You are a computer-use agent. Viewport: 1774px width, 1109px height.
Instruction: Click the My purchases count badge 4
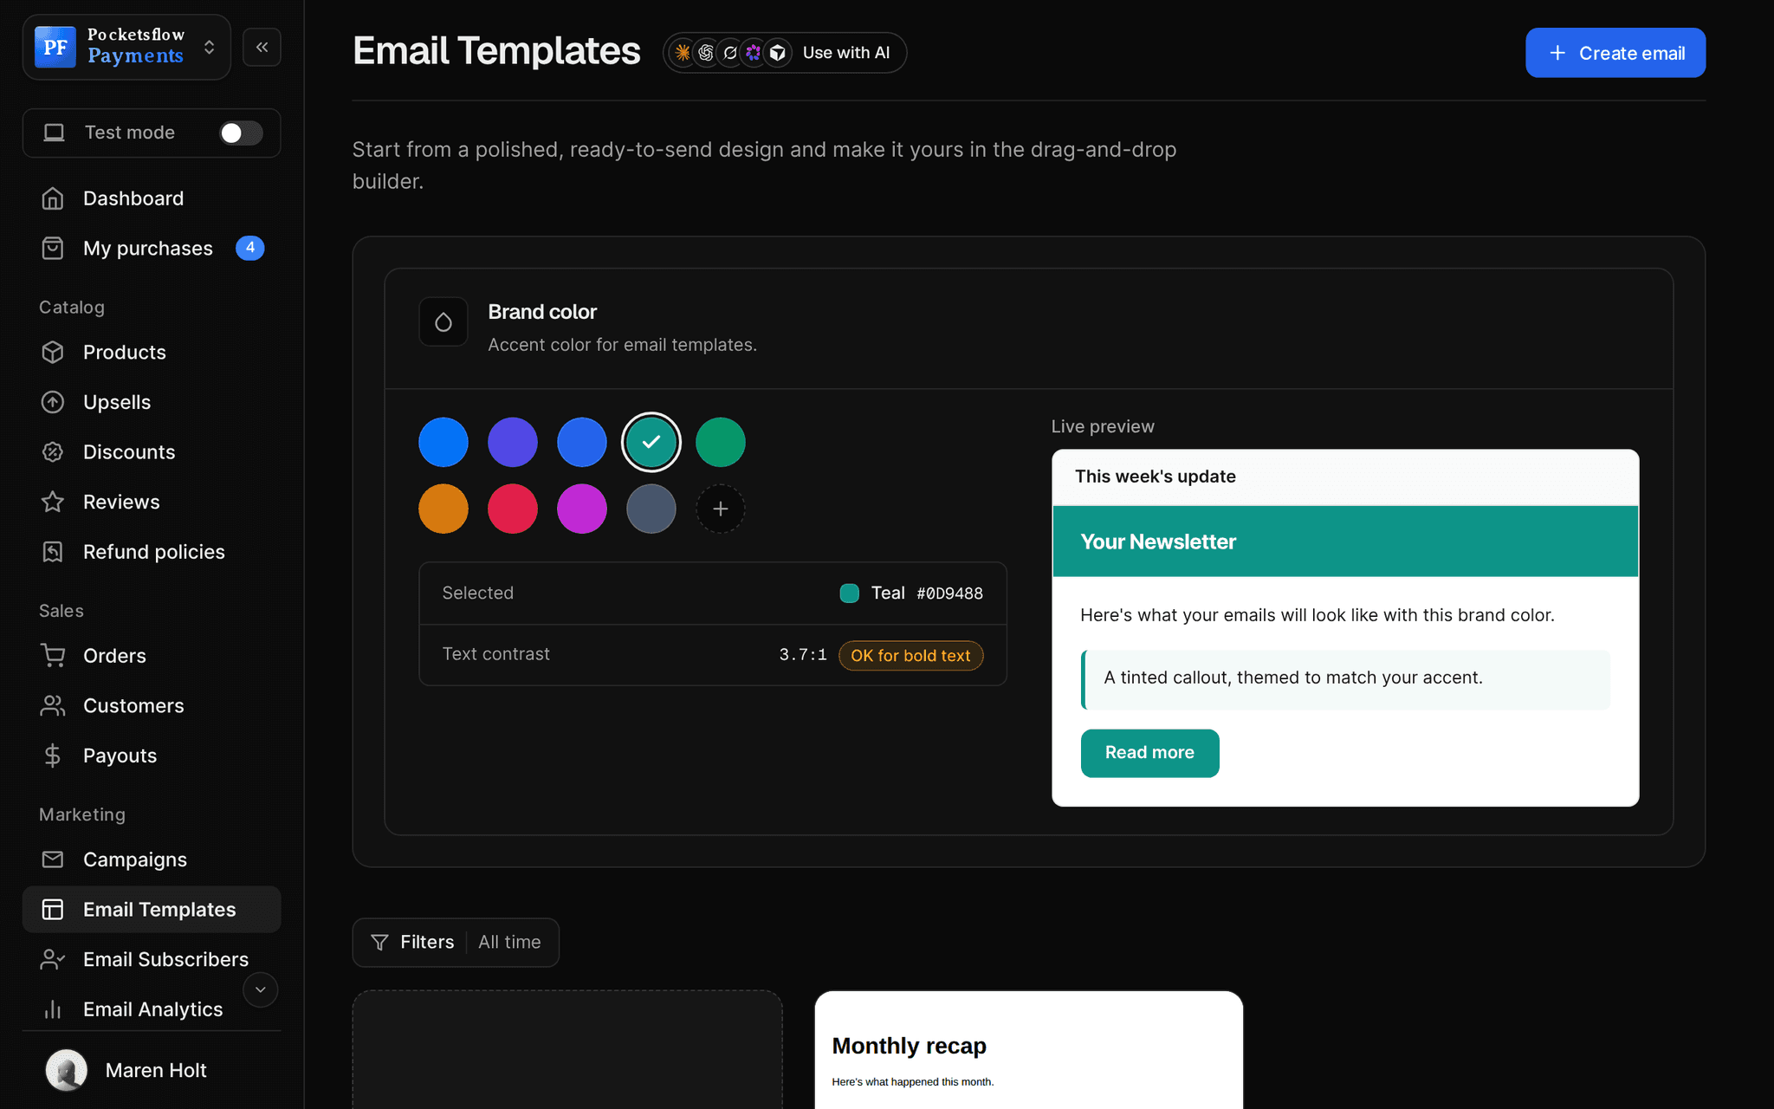(x=250, y=248)
